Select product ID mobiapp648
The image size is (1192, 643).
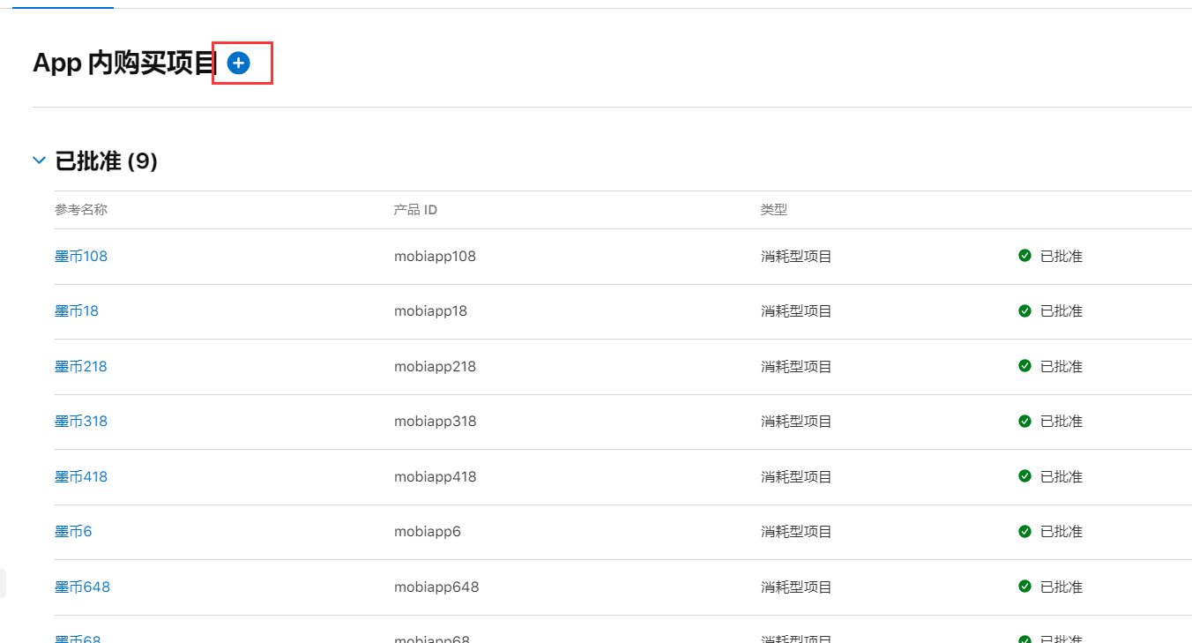[x=436, y=587]
